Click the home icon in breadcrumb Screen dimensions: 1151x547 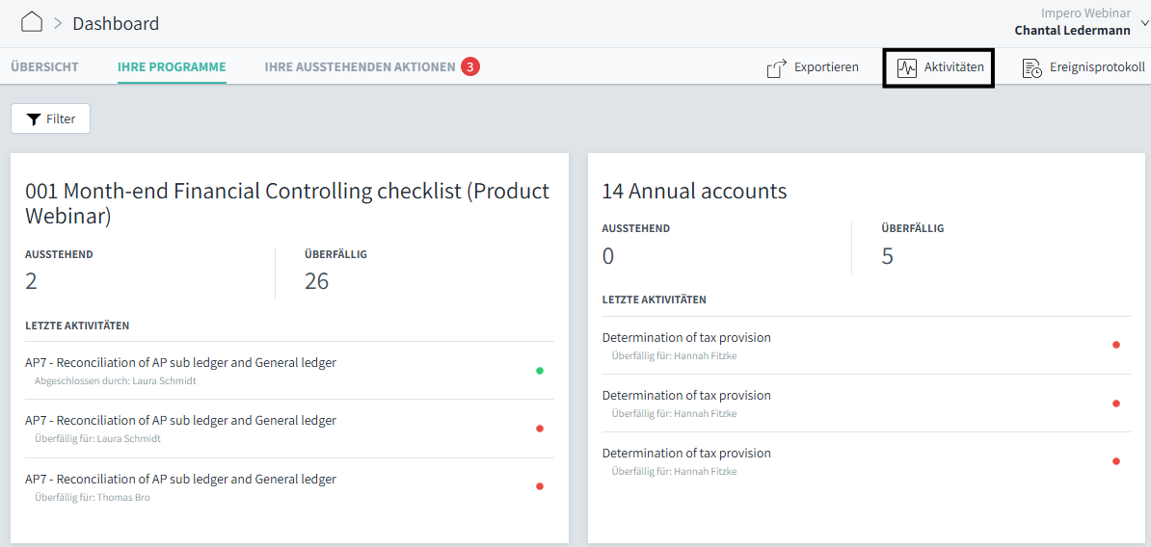[x=32, y=22]
